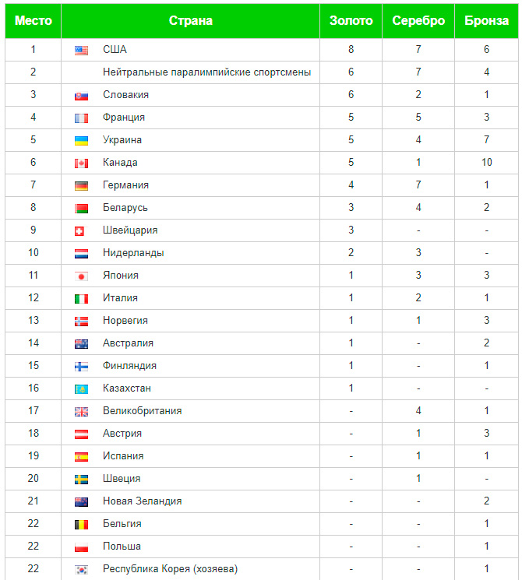This screenshot has width=522, height=580.
Task: Click the Slovakia flag icon
Action: [x=81, y=96]
